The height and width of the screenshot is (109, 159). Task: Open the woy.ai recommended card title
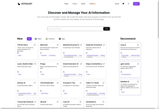click(123, 45)
